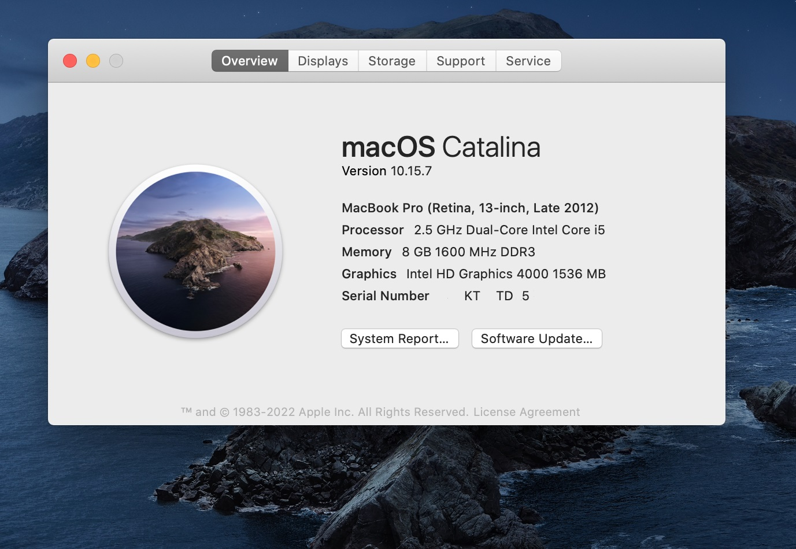Minimize window with the yellow button
The image size is (796, 549).
click(93, 61)
